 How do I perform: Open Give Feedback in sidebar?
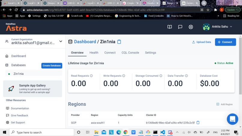click(x=20, y=116)
